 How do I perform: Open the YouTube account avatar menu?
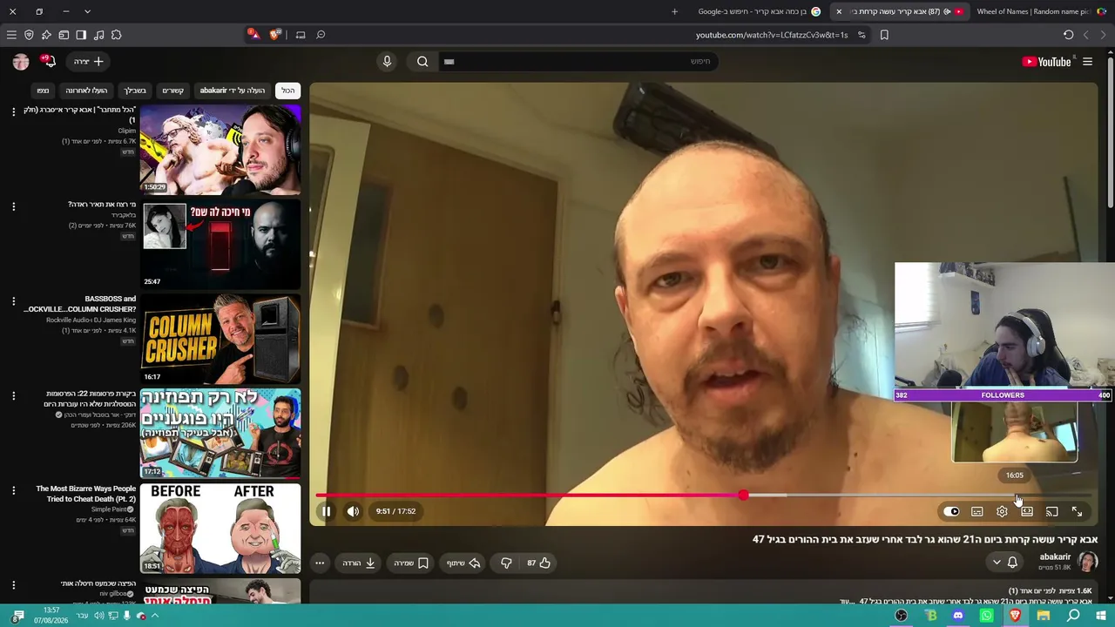[21, 61]
